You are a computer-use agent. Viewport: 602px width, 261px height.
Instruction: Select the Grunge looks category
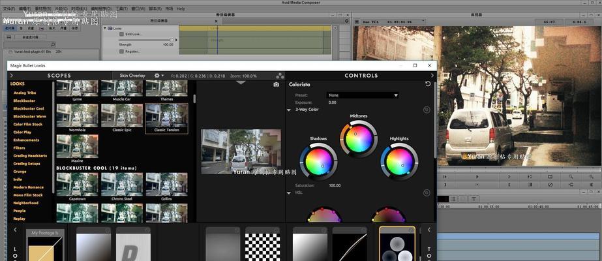coord(20,172)
